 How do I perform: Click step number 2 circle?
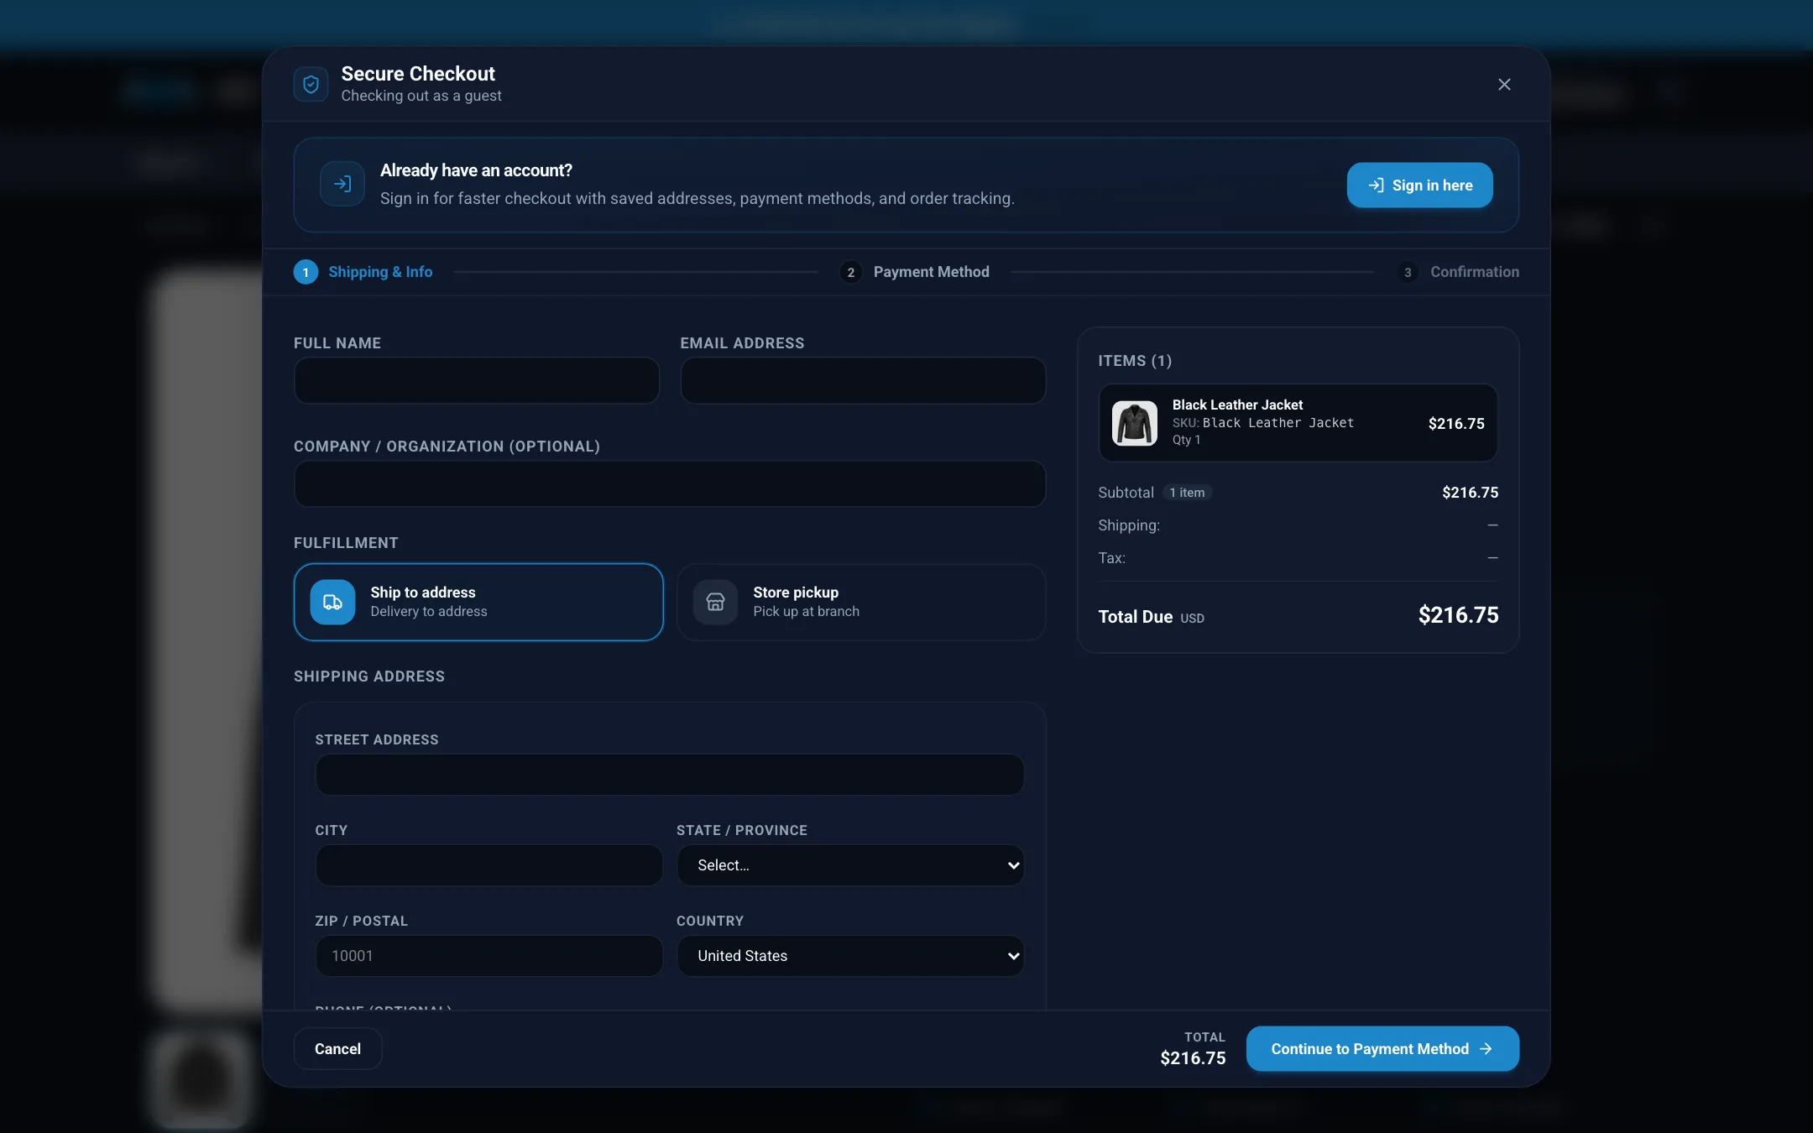pyautogui.click(x=850, y=272)
